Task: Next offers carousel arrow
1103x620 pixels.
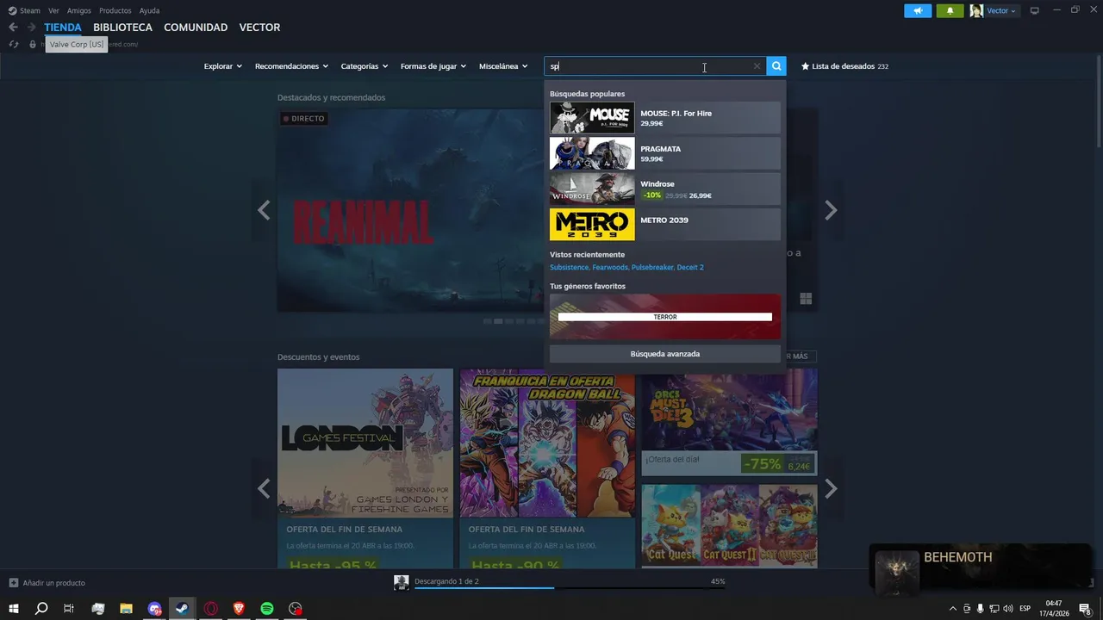Action: (x=831, y=489)
